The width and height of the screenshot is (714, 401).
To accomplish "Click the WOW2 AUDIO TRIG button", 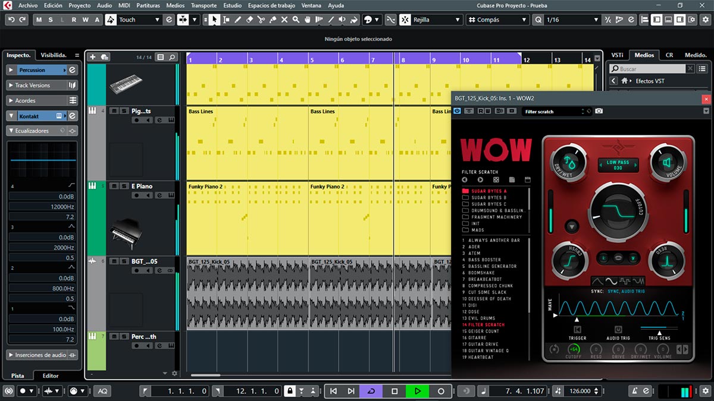I will (618, 330).
